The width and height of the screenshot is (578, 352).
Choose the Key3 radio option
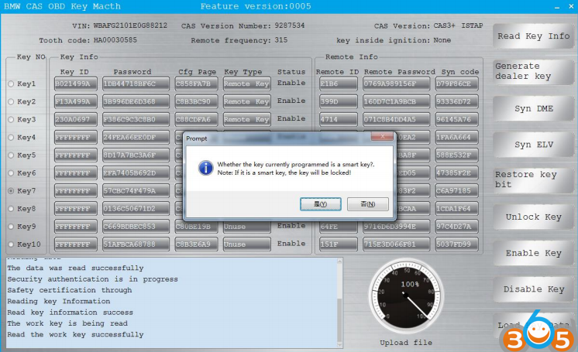11,119
